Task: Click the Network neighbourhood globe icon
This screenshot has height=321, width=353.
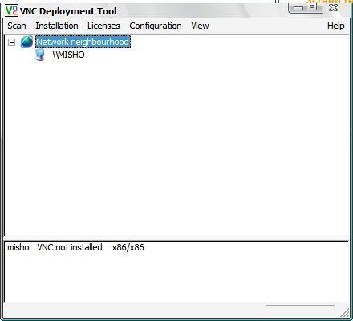Action: click(26, 42)
